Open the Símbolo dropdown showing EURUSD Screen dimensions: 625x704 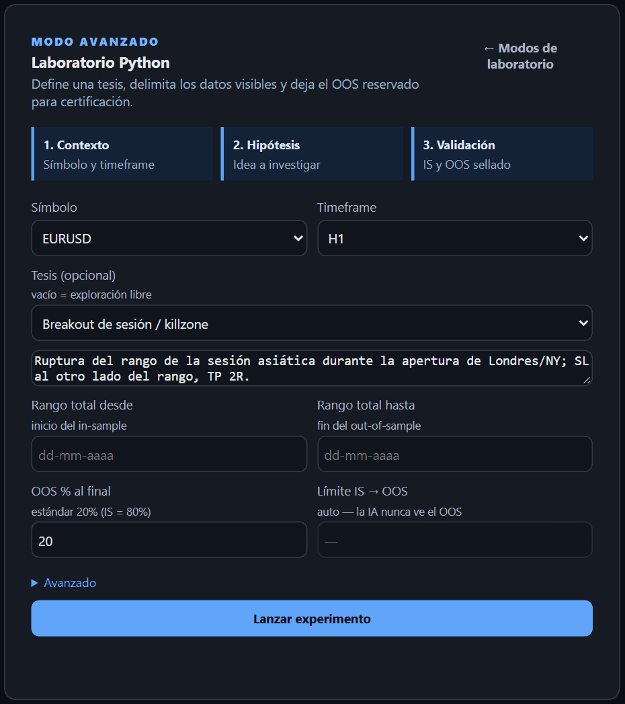[x=169, y=239]
